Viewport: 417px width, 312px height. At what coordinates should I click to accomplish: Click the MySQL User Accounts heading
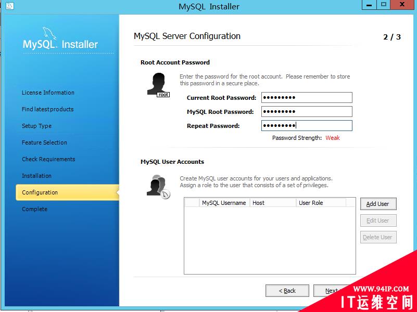[x=172, y=162]
